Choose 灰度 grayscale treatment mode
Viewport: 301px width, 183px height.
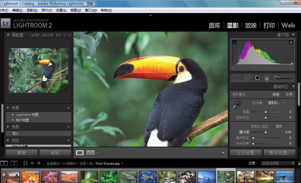(x=289, y=94)
